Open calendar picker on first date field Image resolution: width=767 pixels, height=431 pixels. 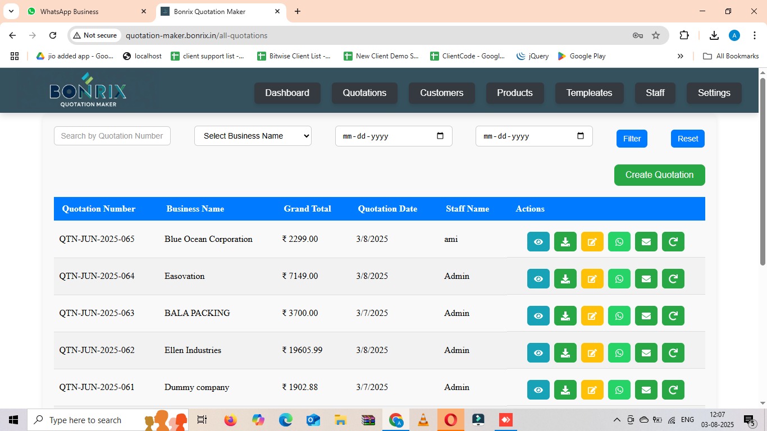[440, 136]
